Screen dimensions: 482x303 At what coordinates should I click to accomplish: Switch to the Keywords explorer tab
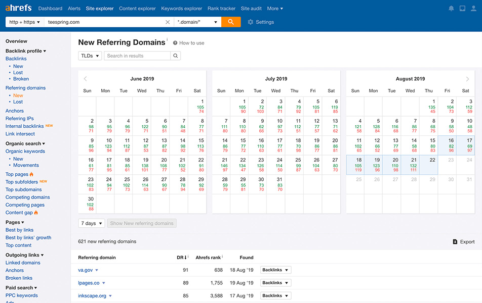(x=181, y=9)
